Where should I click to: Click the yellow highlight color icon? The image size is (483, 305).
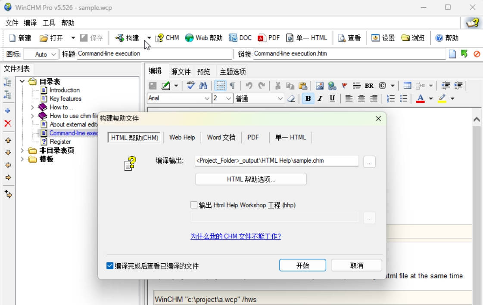point(442,99)
